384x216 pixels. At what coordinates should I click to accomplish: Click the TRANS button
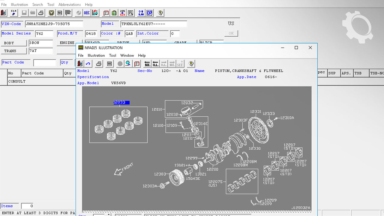tap(14, 51)
